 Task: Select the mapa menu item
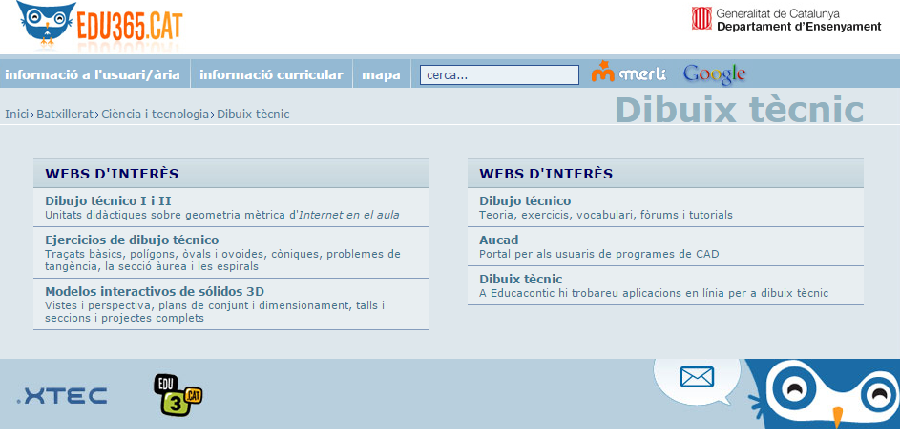[381, 74]
